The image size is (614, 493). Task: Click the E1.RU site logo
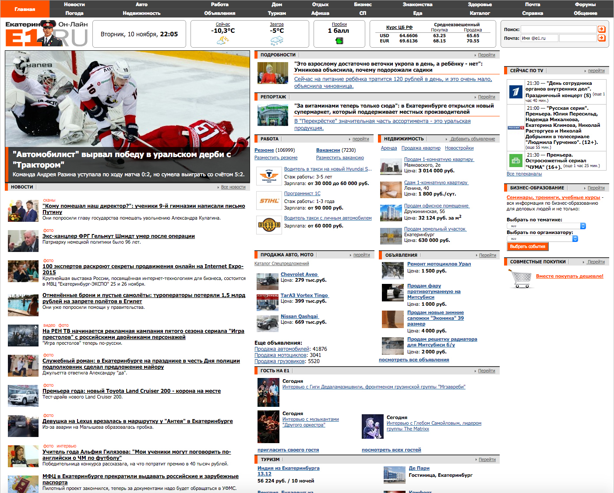tap(46, 34)
